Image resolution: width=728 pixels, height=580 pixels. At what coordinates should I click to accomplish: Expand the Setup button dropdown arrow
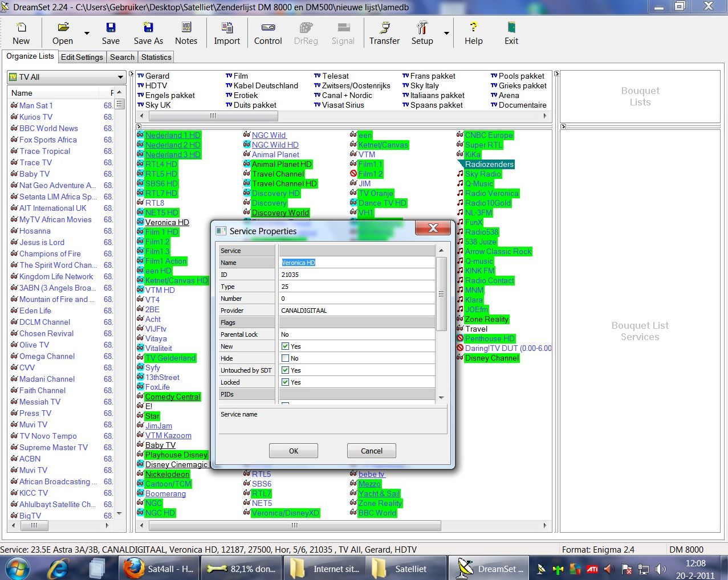point(446,34)
